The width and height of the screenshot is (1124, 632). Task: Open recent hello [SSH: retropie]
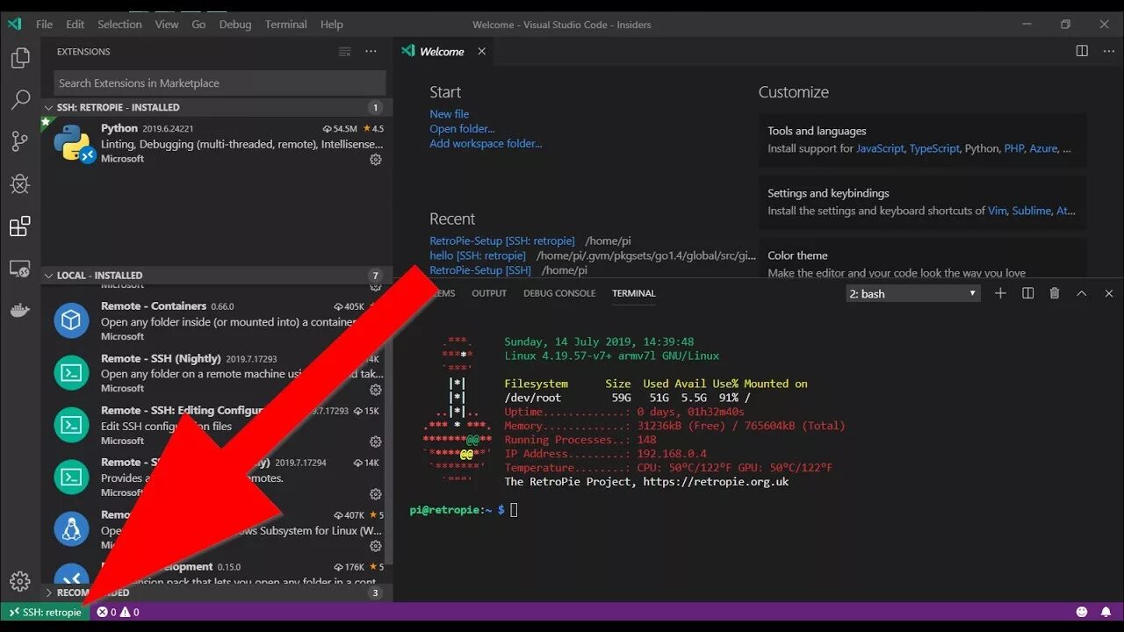coord(478,255)
